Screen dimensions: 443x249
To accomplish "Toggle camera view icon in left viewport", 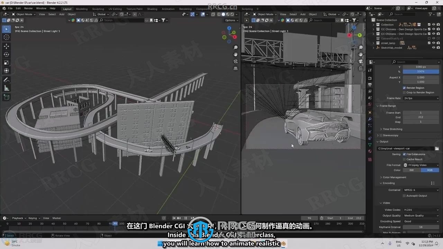I will 236,61.
